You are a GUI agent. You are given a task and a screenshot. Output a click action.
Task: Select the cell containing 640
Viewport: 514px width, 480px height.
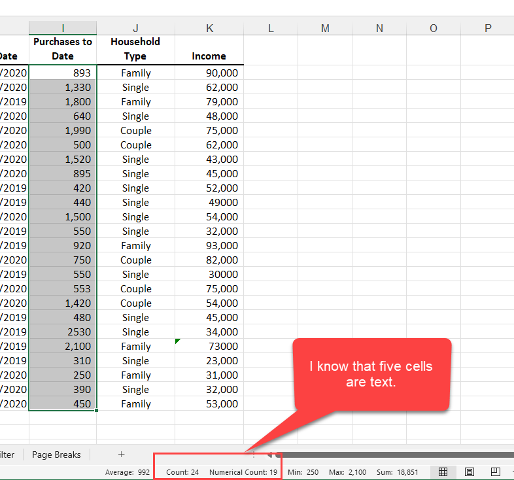63,116
